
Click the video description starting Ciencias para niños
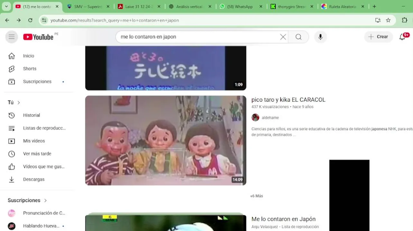click(x=332, y=132)
